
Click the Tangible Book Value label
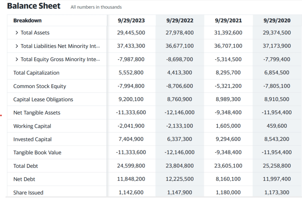37,153
